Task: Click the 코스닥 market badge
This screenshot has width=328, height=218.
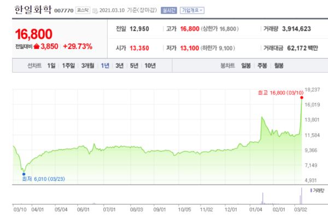Action: 83,10
